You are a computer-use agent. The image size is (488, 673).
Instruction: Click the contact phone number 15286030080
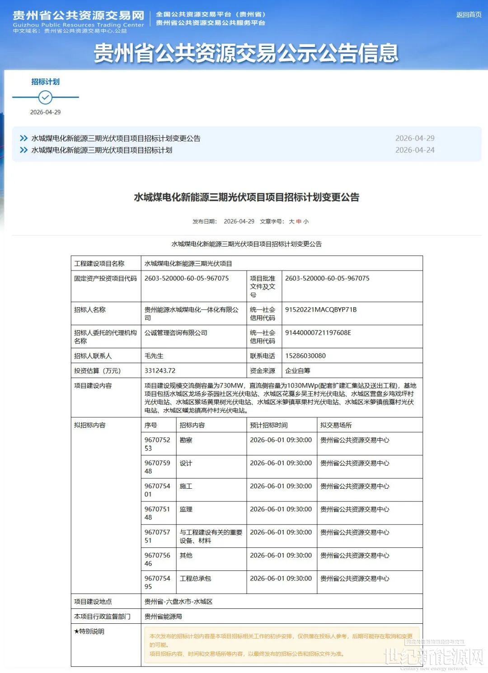pyautogui.click(x=305, y=355)
